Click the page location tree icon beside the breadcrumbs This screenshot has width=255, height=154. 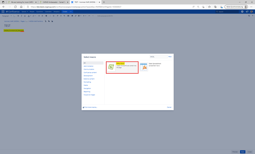tap(45, 21)
